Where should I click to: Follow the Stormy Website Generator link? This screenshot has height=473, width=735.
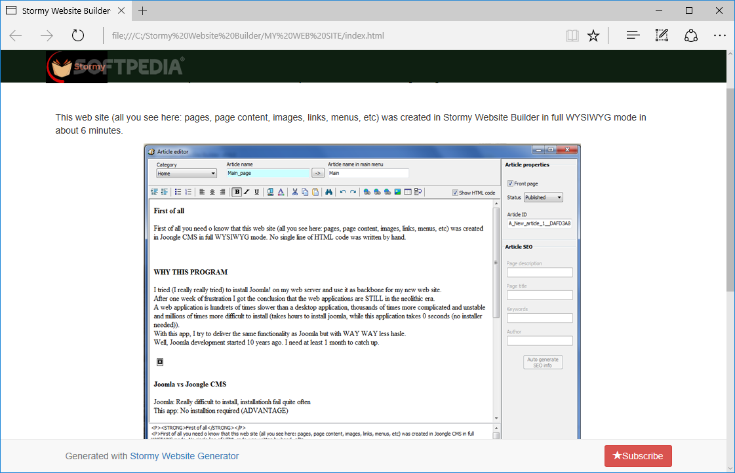click(184, 456)
